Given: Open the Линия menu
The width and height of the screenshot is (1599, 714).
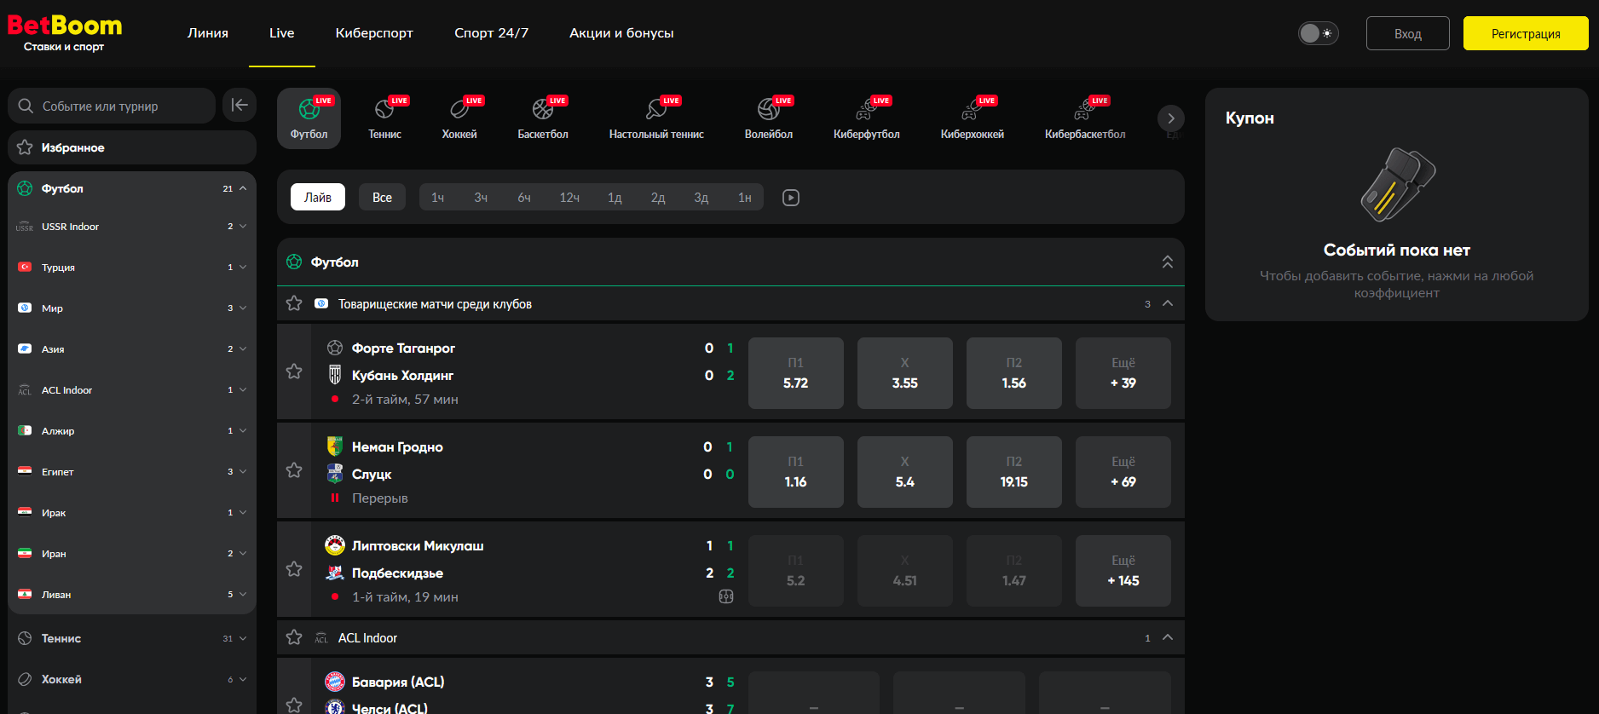Looking at the screenshot, I should pos(208,33).
